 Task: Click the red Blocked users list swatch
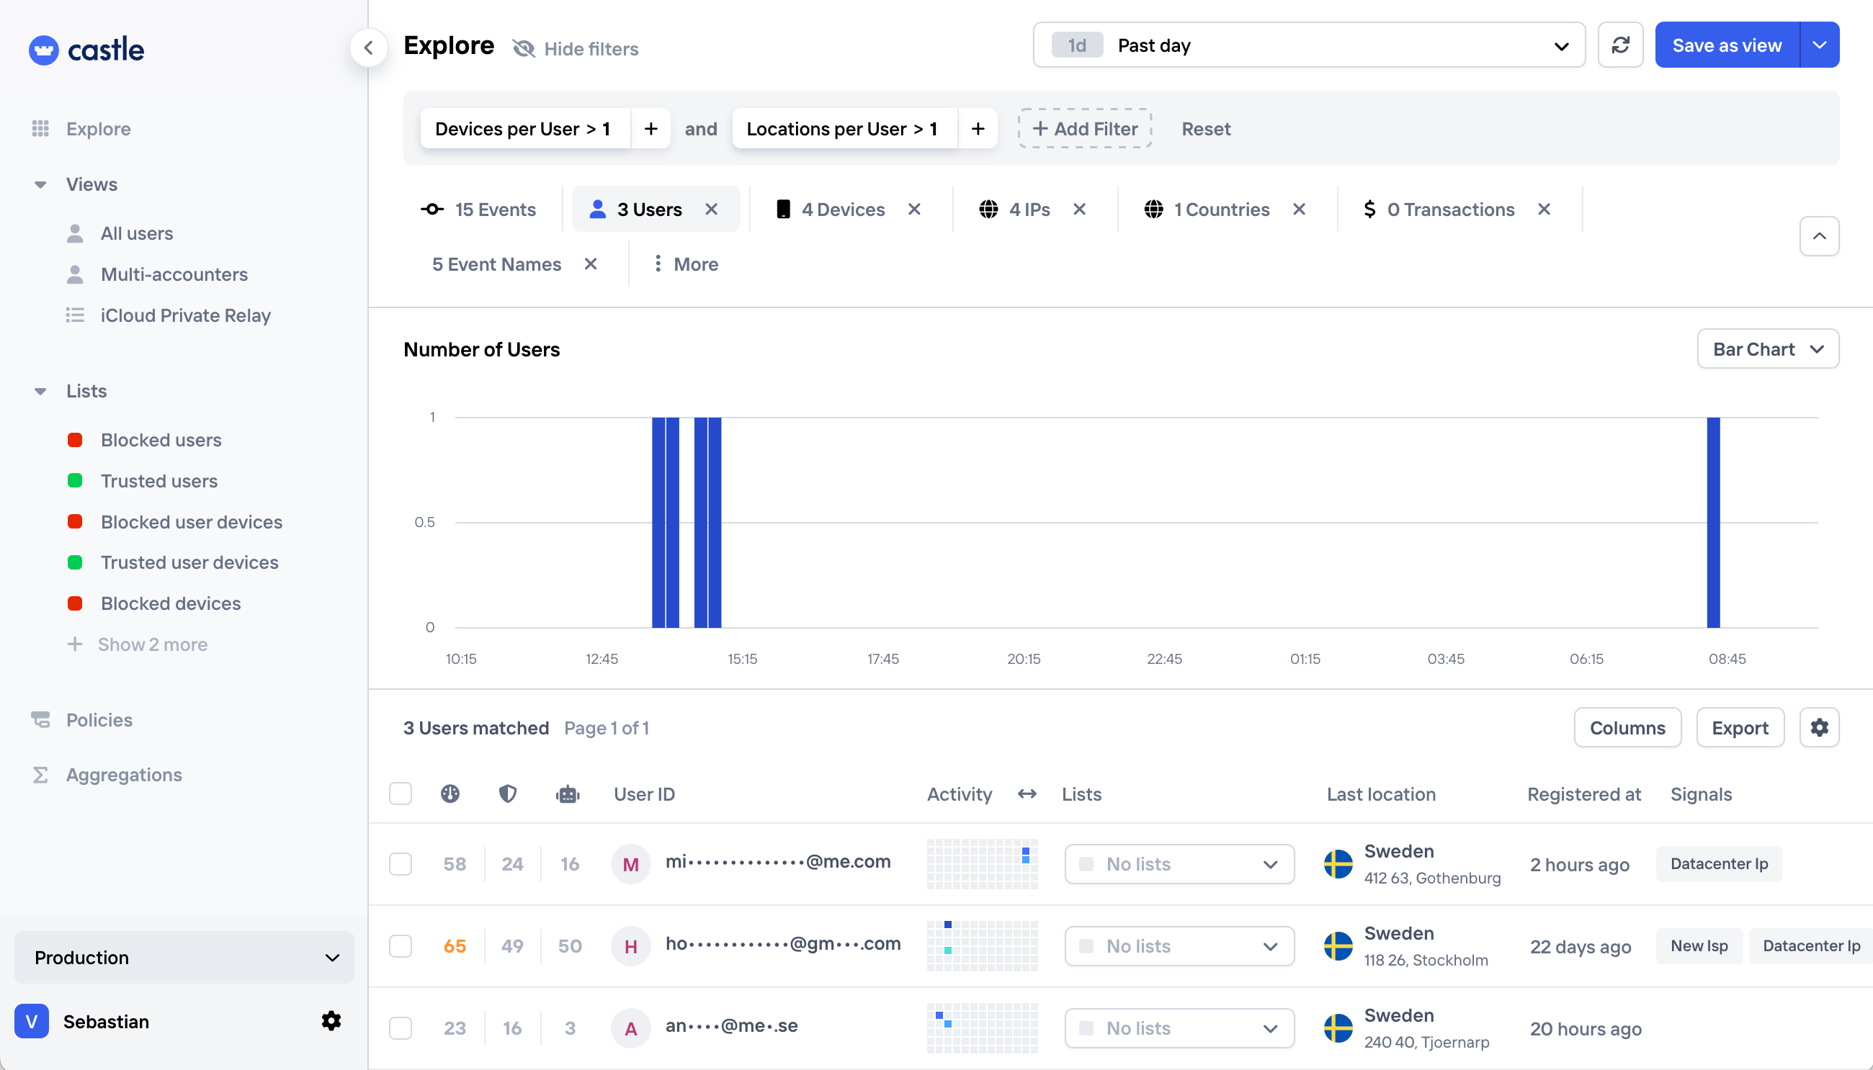point(75,440)
